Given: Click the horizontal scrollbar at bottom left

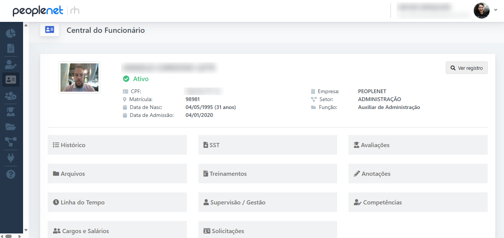Looking at the screenshot, I should click(x=8, y=236).
